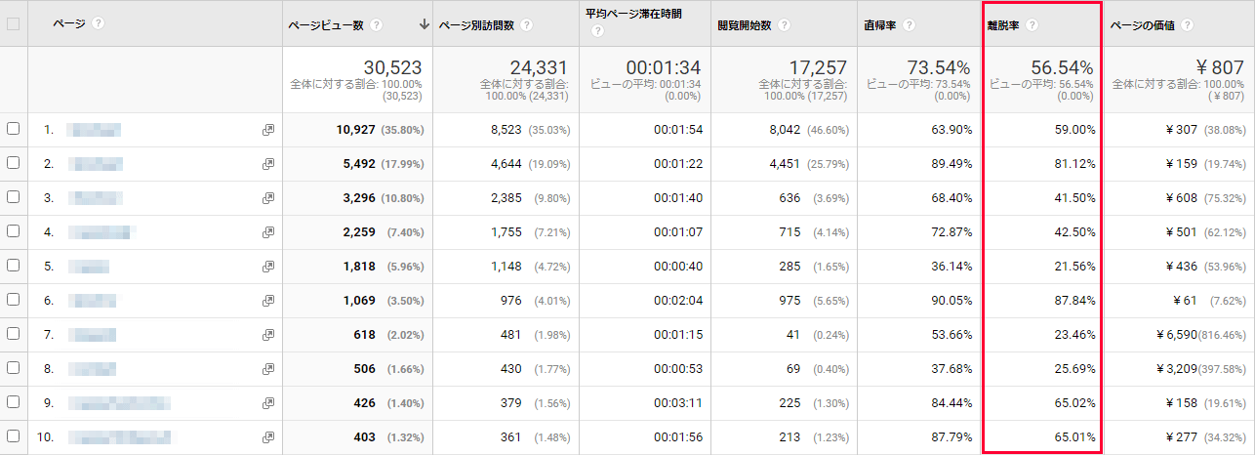Screen dimensions: 1255x455
Task: Open the help icon next to ページ header
Action: pos(99,23)
